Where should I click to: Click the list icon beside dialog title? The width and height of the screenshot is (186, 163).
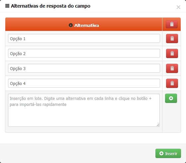click(x=7, y=6)
